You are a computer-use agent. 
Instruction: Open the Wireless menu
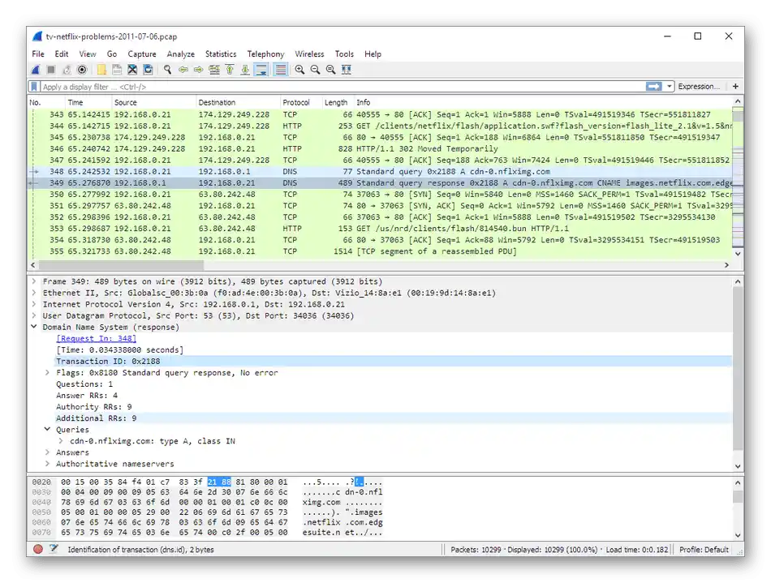click(309, 54)
